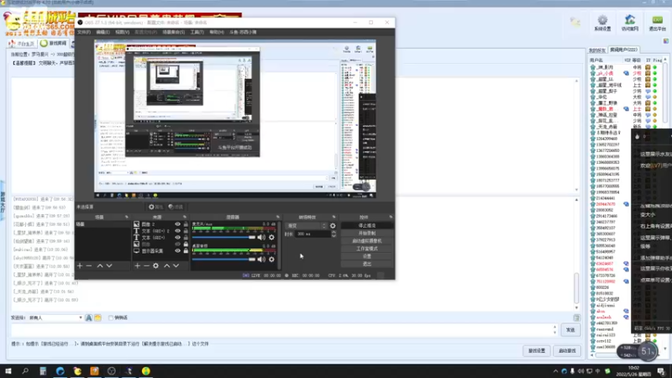Open font style 'A' icon in chat bar
This screenshot has width=672, height=378.
pos(89,318)
